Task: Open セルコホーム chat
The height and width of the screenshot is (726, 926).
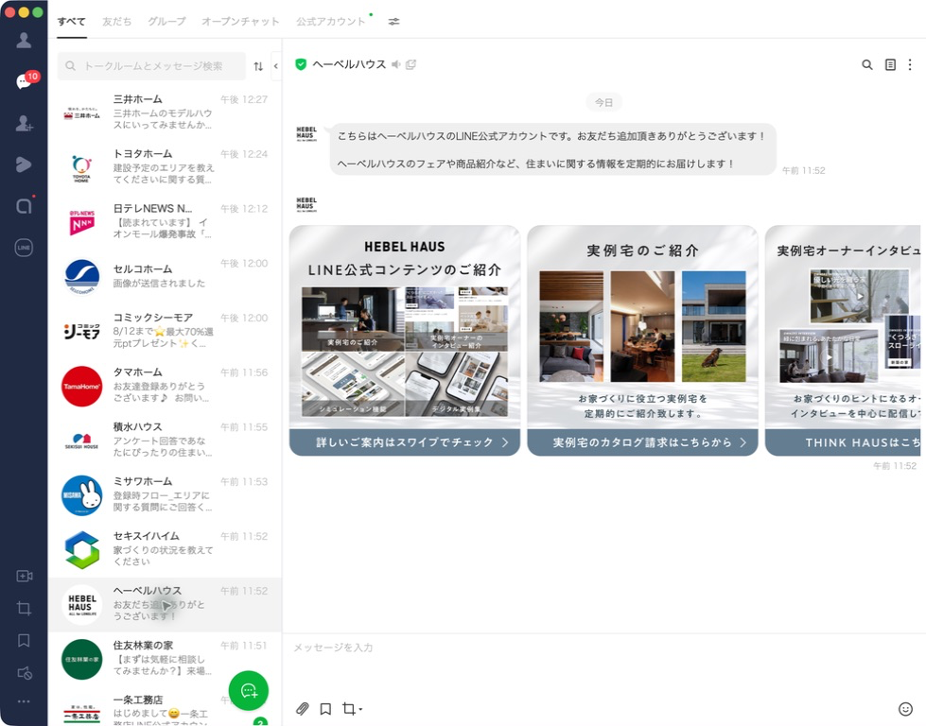Action: pyautogui.click(x=165, y=276)
